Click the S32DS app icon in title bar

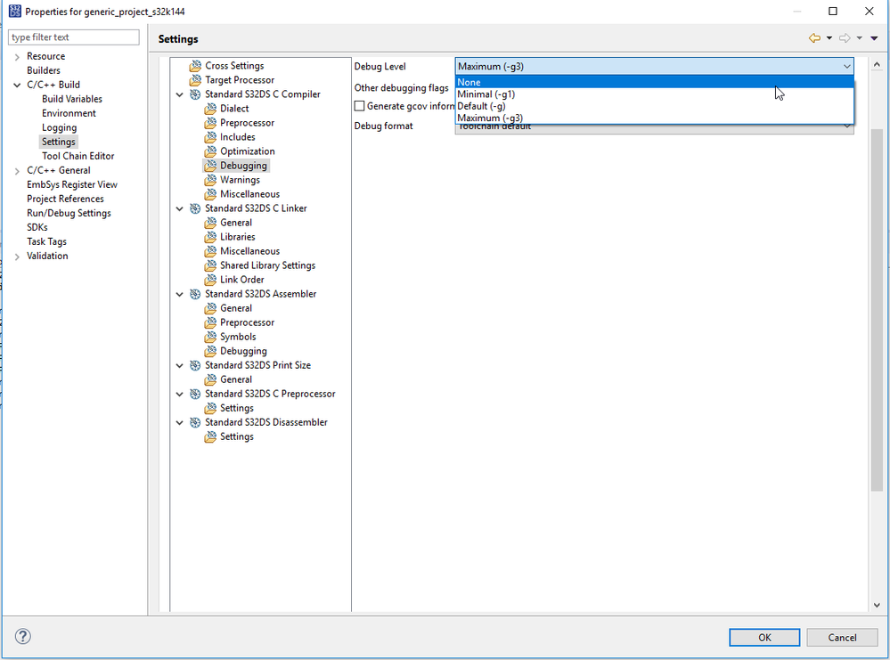(x=15, y=12)
